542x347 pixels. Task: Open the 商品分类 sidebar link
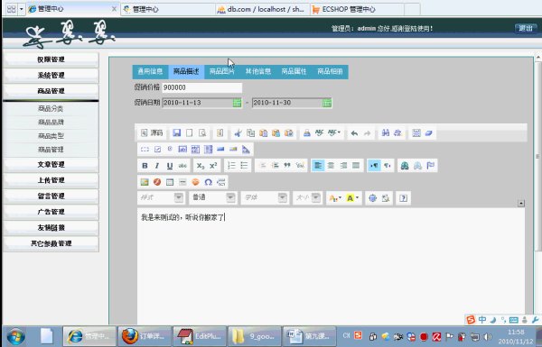tap(51, 108)
